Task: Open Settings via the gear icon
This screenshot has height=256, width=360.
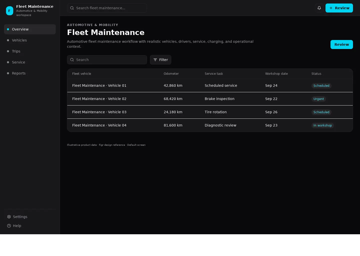Action: pyautogui.click(x=9, y=217)
